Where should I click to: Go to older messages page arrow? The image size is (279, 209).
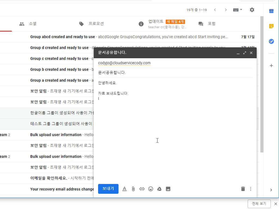point(226,10)
